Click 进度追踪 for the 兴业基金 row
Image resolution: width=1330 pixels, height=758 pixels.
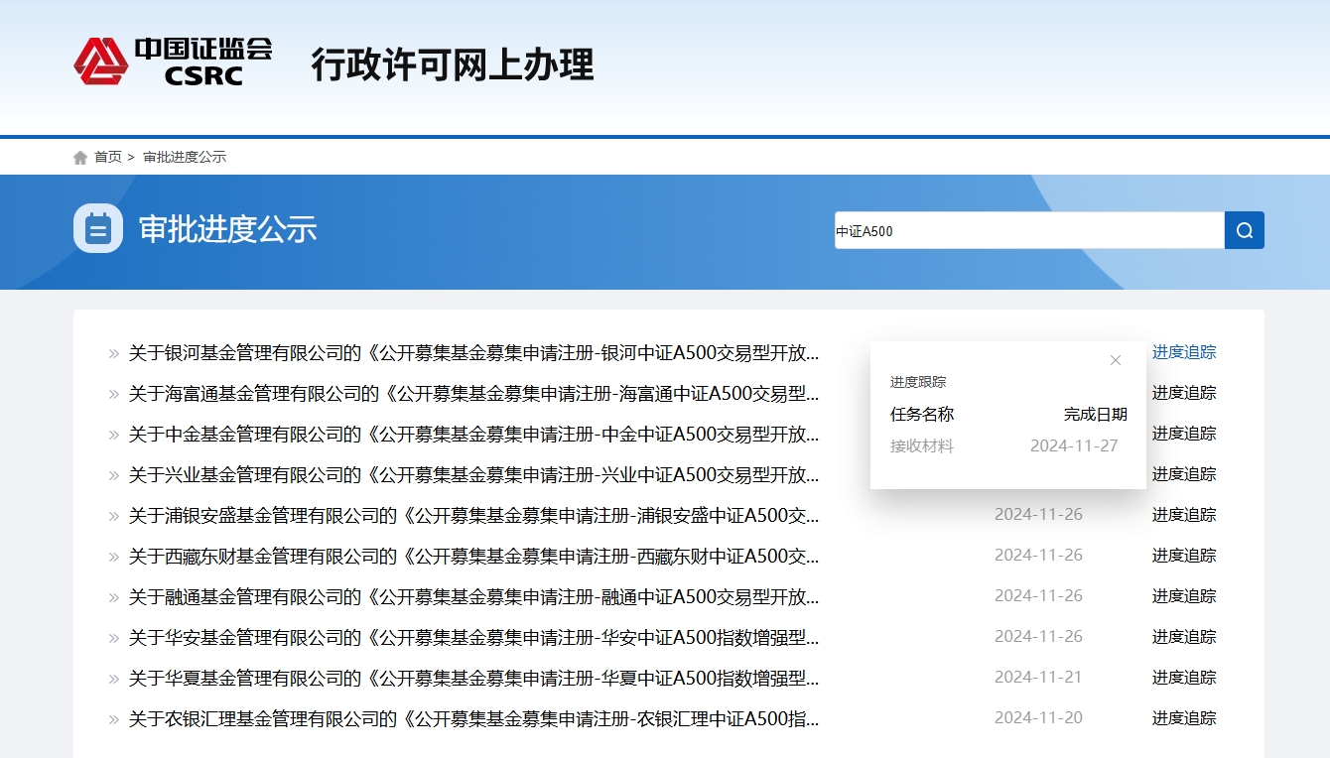coord(1184,474)
